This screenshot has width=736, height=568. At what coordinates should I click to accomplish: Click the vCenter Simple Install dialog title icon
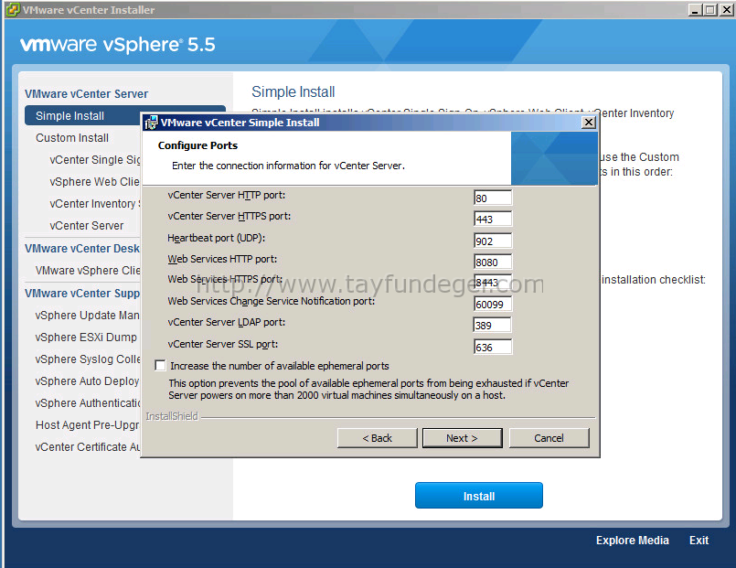pyautogui.click(x=151, y=123)
